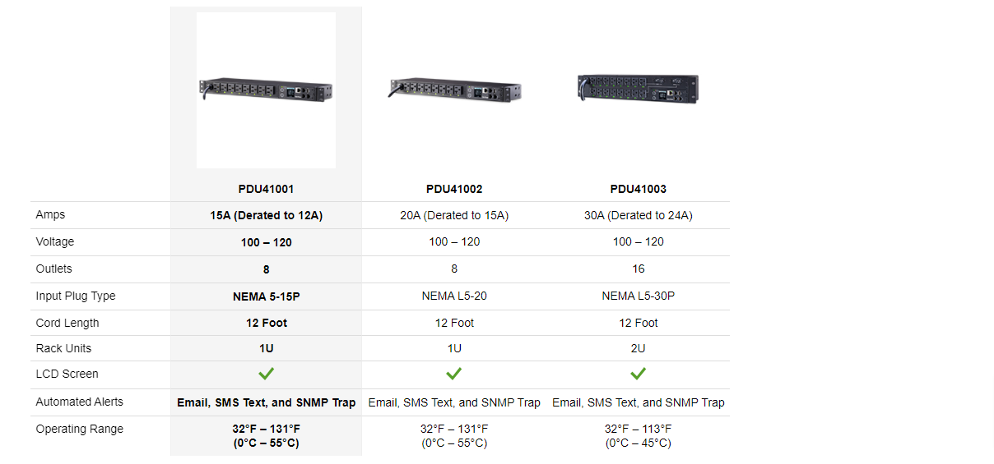Click the PDU41003 product image

click(638, 89)
